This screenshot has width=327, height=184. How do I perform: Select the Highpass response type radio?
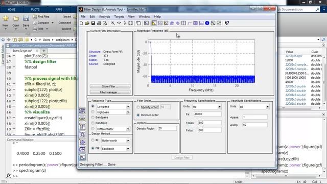(x=93, y=112)
